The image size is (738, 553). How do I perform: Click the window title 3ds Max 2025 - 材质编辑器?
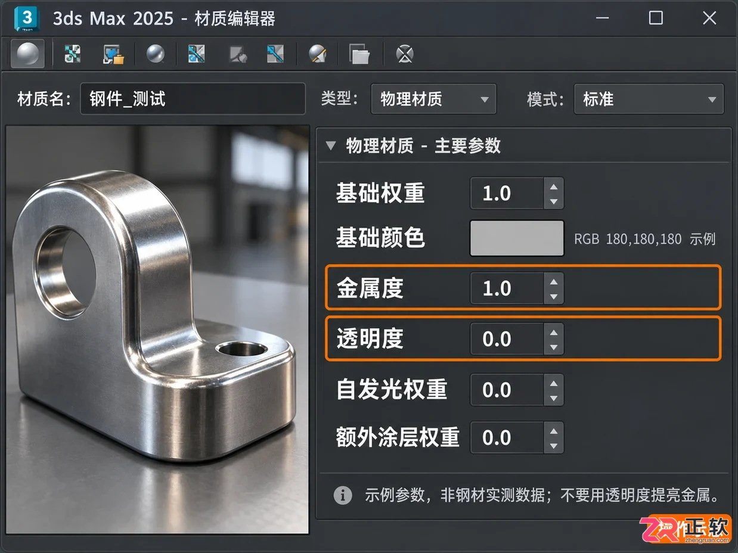point(164,18)
